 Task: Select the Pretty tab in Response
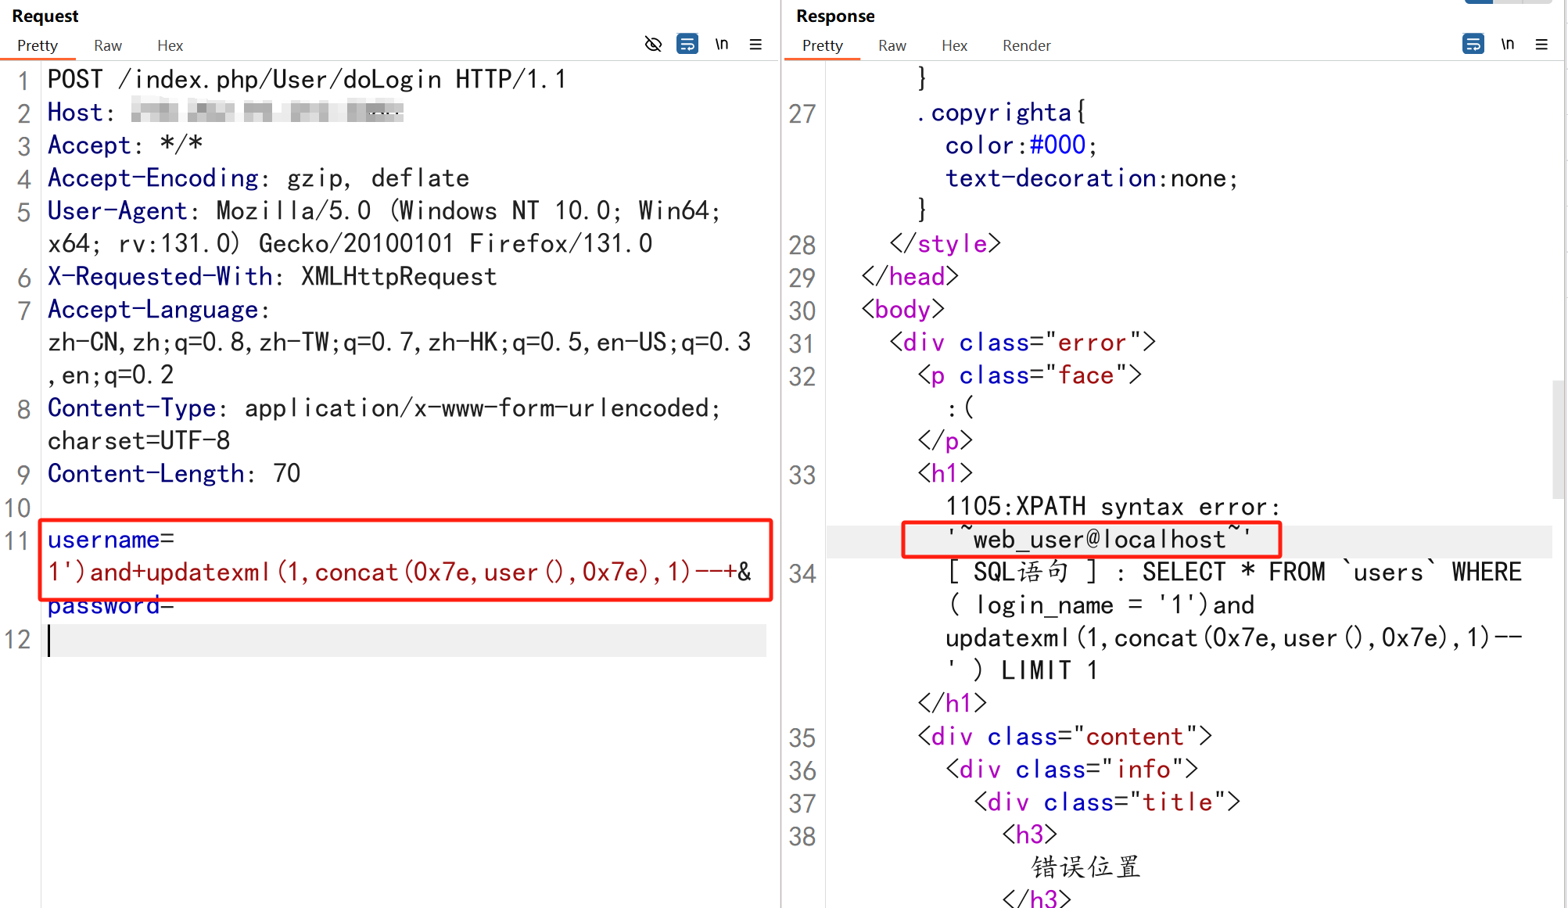click(823, 45)
